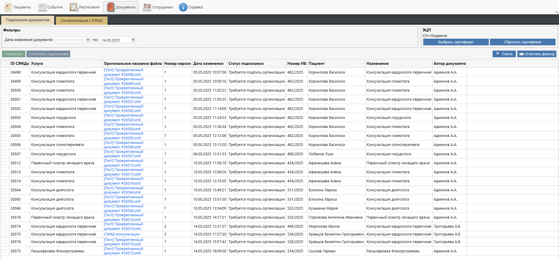This screenshot has width=559, height=259.
Task: Tick the checkbox for document 26573
Action: [5, 251]
